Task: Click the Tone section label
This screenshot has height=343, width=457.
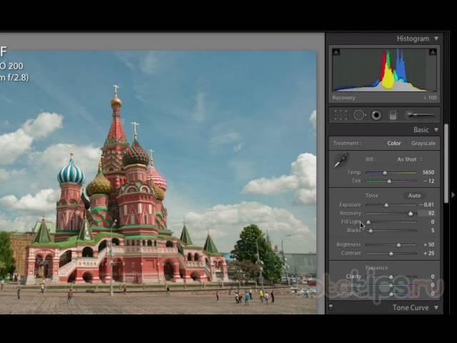Action: pos(371,195)
